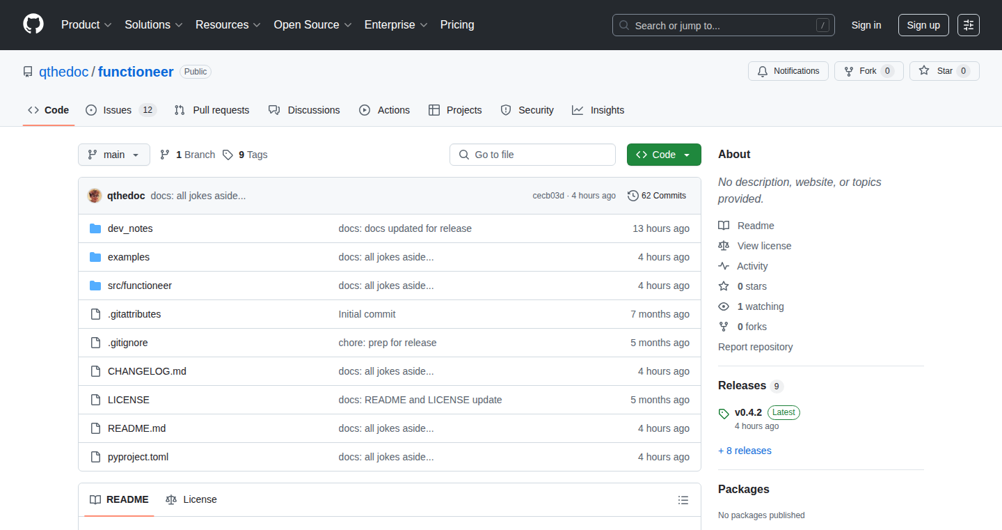The width and height of the screenshot is (1002, 530).
Task: Open the src/functioneer folder icon
Action: point(95,286)
